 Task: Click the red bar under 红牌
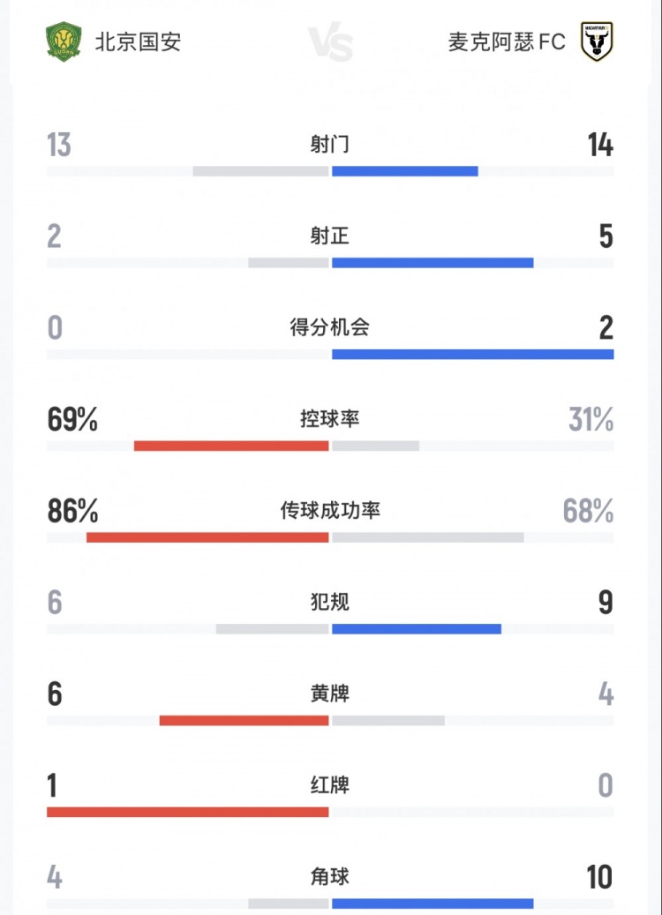pos(187,812)
